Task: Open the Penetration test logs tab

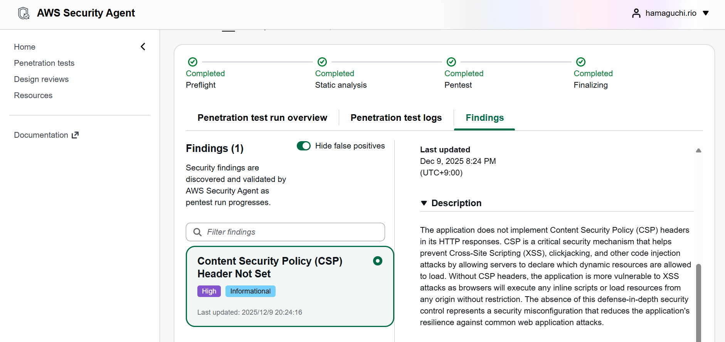Action: pyautogui.click(x=396, y=118)
